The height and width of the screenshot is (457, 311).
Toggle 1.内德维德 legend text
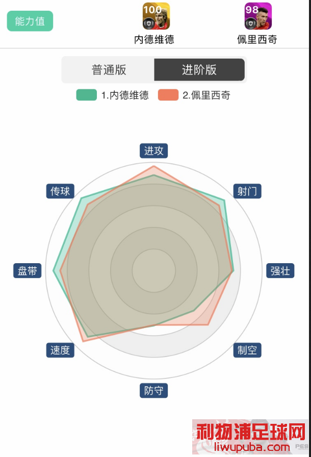point(125,95)
